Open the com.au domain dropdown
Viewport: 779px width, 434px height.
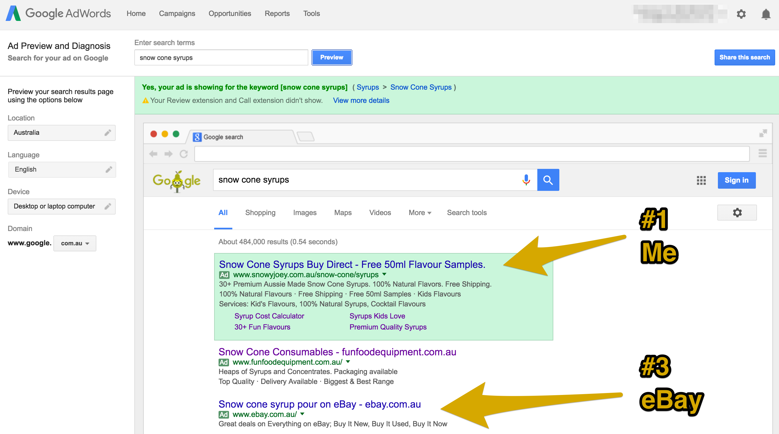75,243
